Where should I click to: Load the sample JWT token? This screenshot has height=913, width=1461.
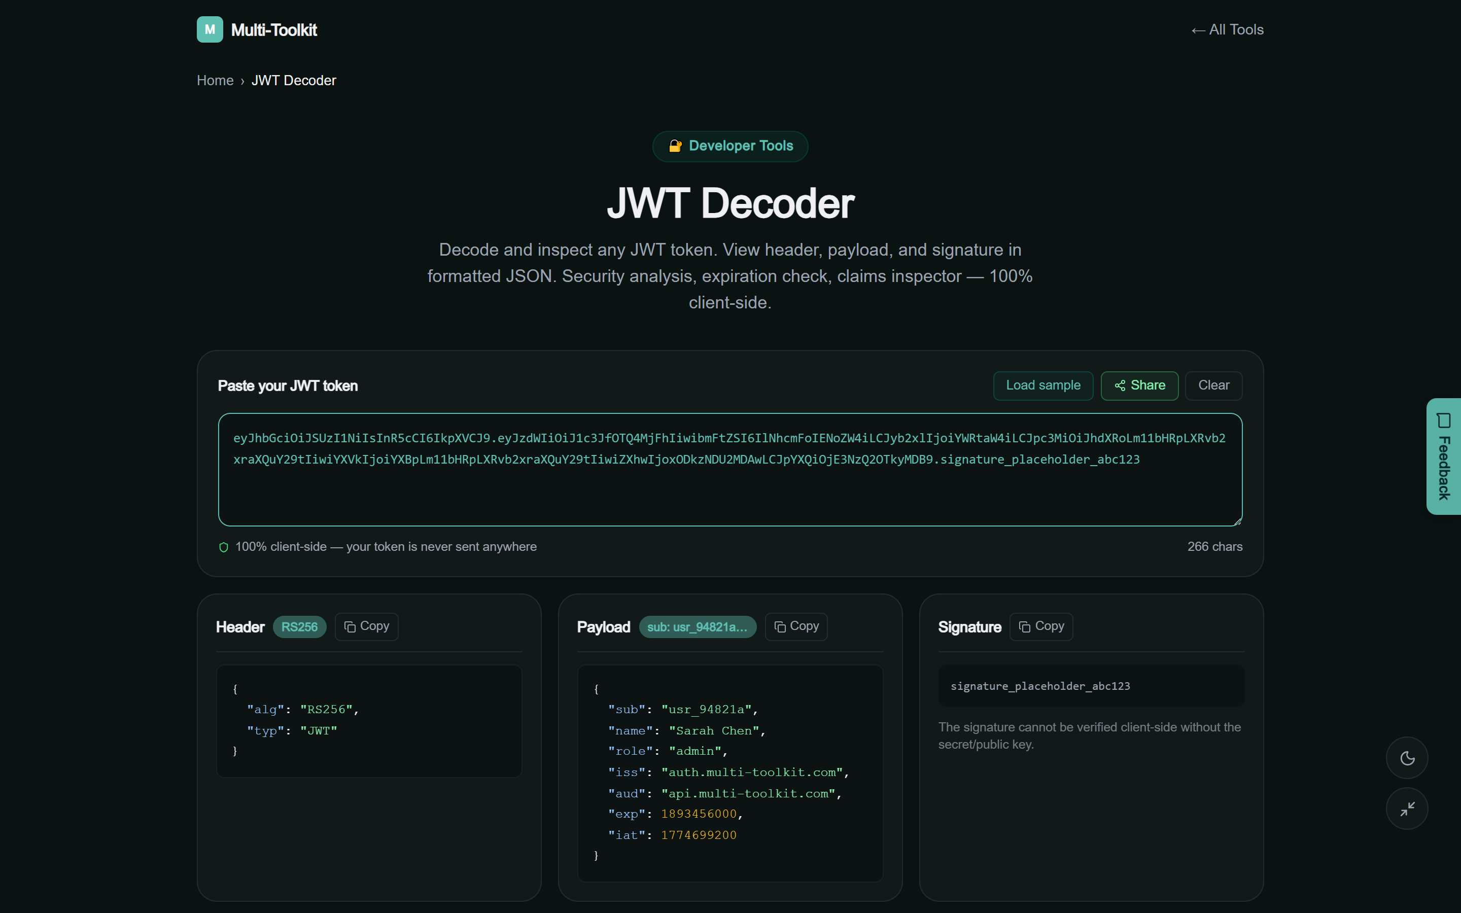coord(1043,385)
